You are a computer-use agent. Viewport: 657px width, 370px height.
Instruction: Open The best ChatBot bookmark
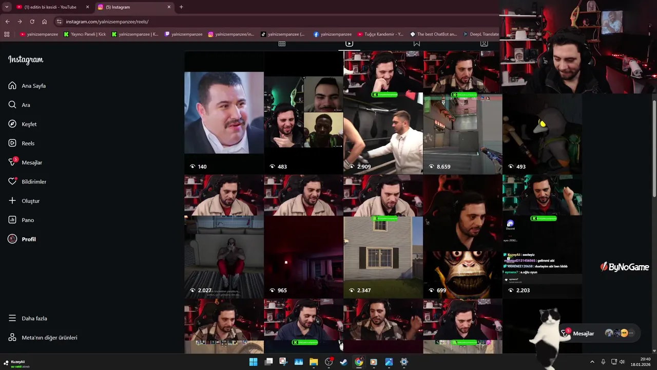coord(434,34)
